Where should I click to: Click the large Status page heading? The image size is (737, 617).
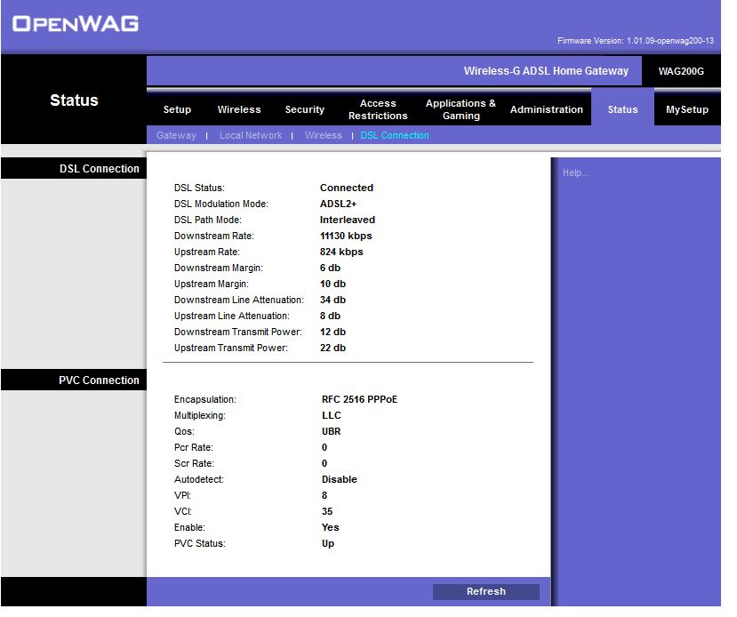74,100
